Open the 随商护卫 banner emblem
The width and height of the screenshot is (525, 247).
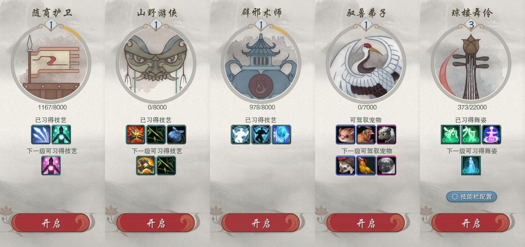[x=51, y=64]
